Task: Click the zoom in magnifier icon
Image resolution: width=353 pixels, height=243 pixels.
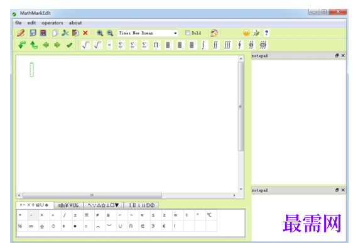Action: (x=100, y=33)
